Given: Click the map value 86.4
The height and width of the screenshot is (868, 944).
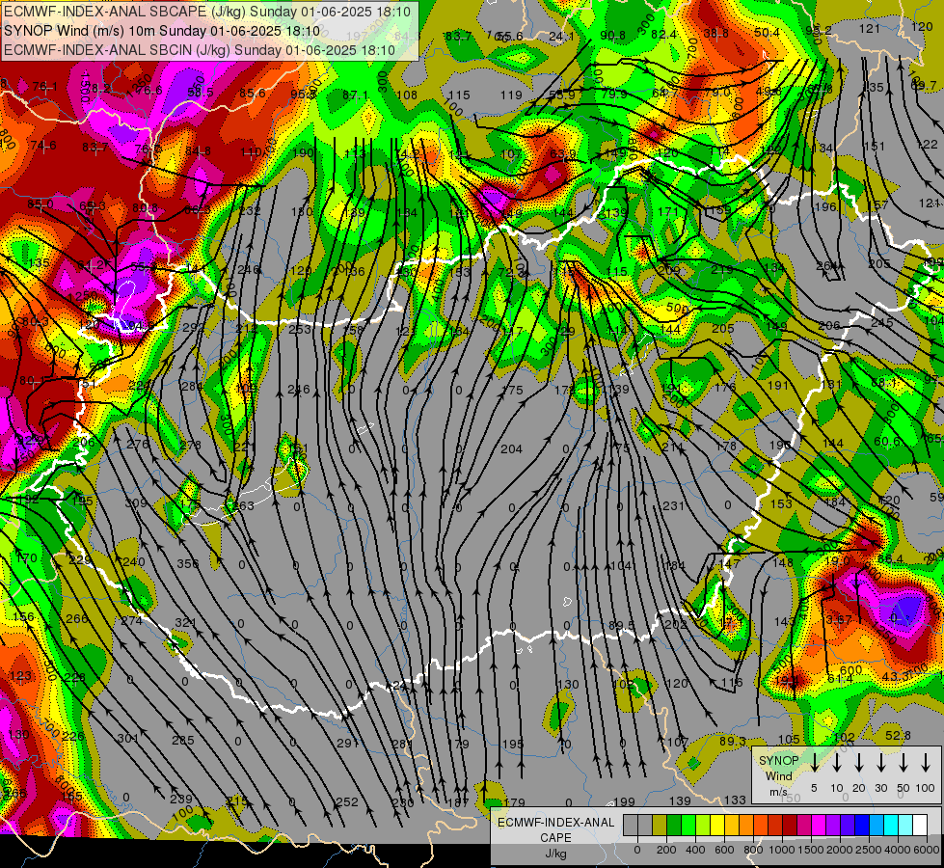Looking at the screenshot, I should point(890,559).
